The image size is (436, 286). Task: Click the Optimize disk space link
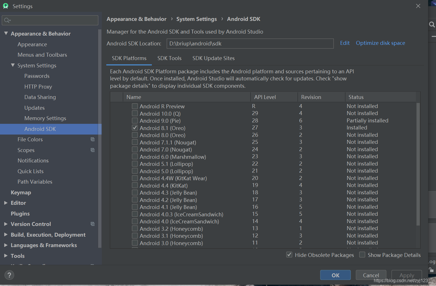click(x=381, y=43)
